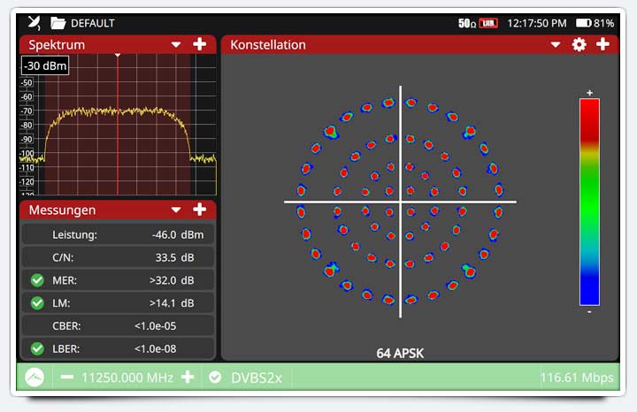
Task: Tap the red center-frequency marker in the spectrum
Action: pyautogui.click(x=118, y=124)
